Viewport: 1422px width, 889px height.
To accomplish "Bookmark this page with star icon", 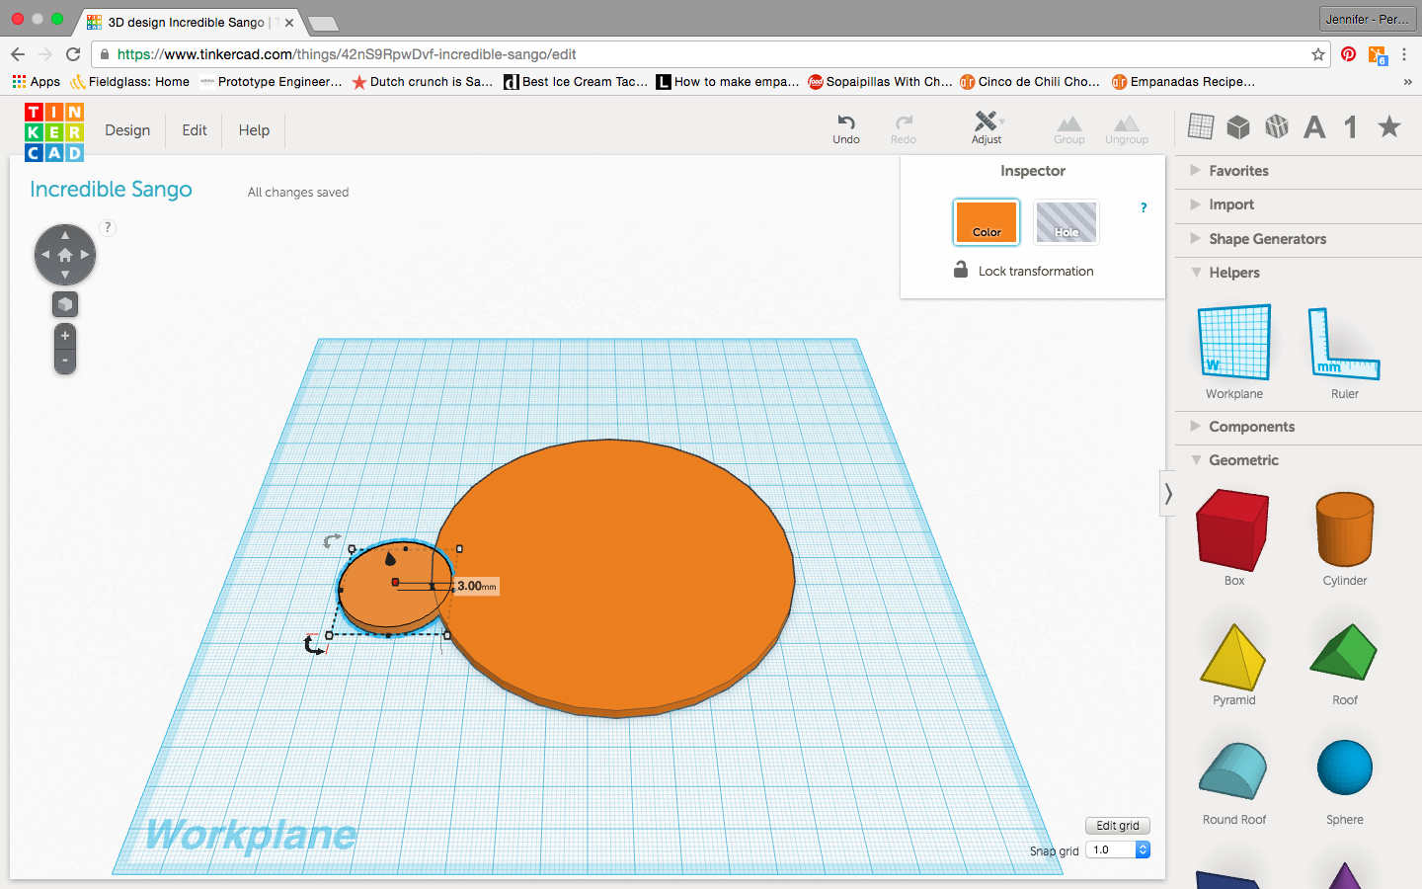I will tap(1318, 54).
